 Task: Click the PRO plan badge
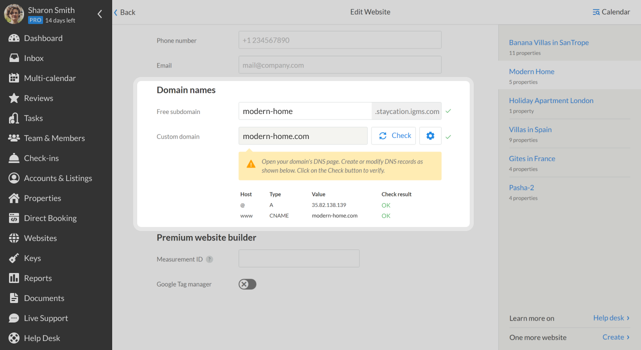click(36, 20)
